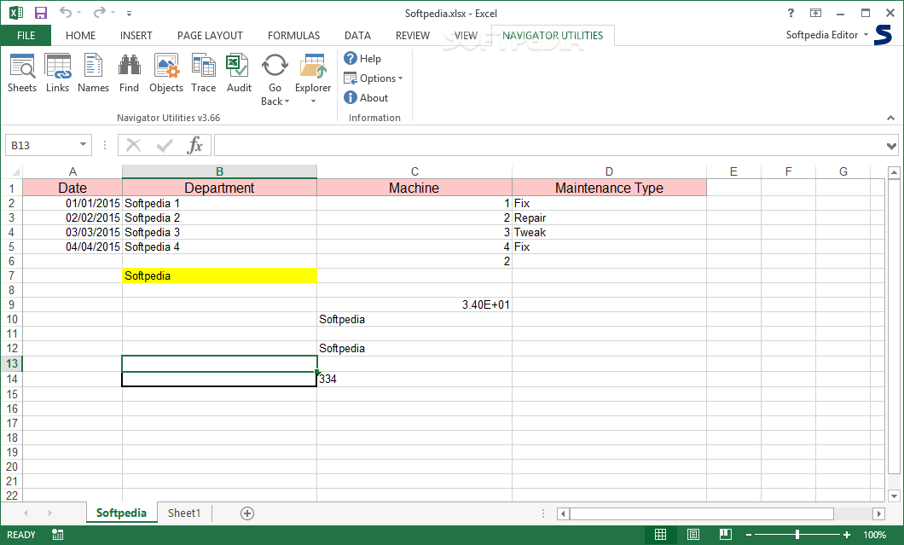Viewport: 904px width, 545px height.
Task: Click the Softpedia 2 cell
Action: pyautogui.click(x=219, y=218)
